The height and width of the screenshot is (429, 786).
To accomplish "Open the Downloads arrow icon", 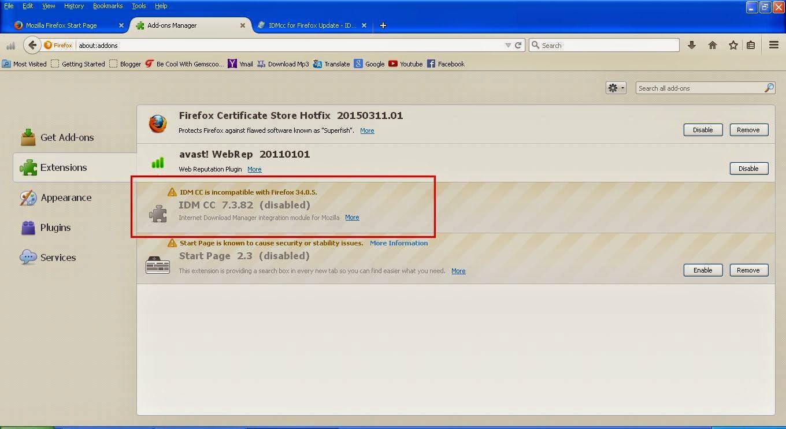I will click(692, 44).
